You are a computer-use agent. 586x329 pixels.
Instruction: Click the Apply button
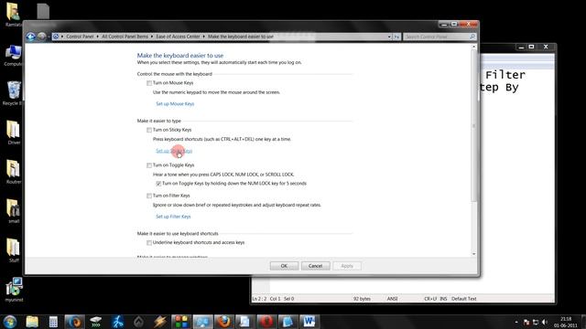click(347, 266)
